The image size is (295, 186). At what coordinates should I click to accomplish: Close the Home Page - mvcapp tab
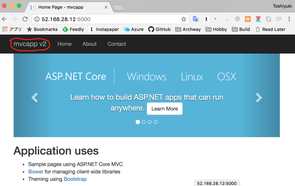pyautogui.click(x=106, y=7)
